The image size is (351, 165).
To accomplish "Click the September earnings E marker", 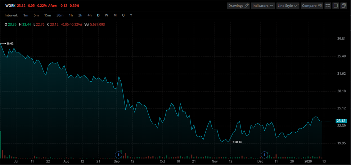I will (x=118, y=155).
